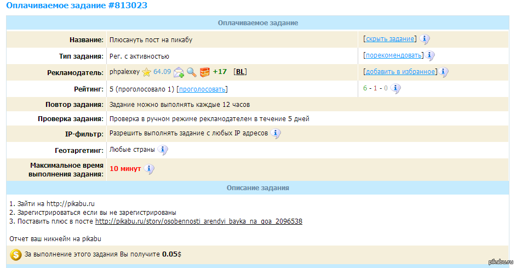The height and width of the screenshot is (268, 516).
Task: Click info bubble in IP-фильтр row
Action: (x=276, y=133)
